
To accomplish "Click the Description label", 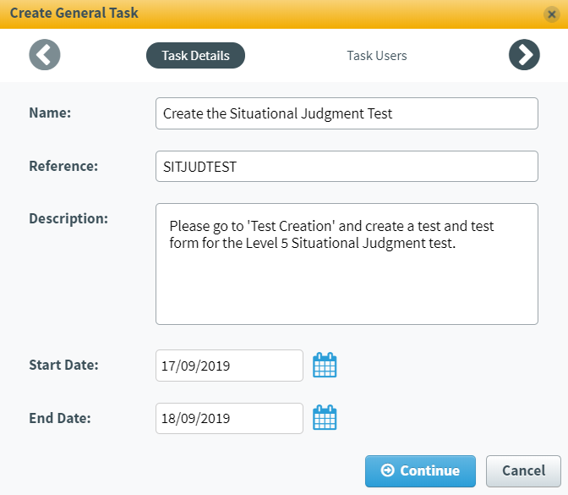I will 68,218.
